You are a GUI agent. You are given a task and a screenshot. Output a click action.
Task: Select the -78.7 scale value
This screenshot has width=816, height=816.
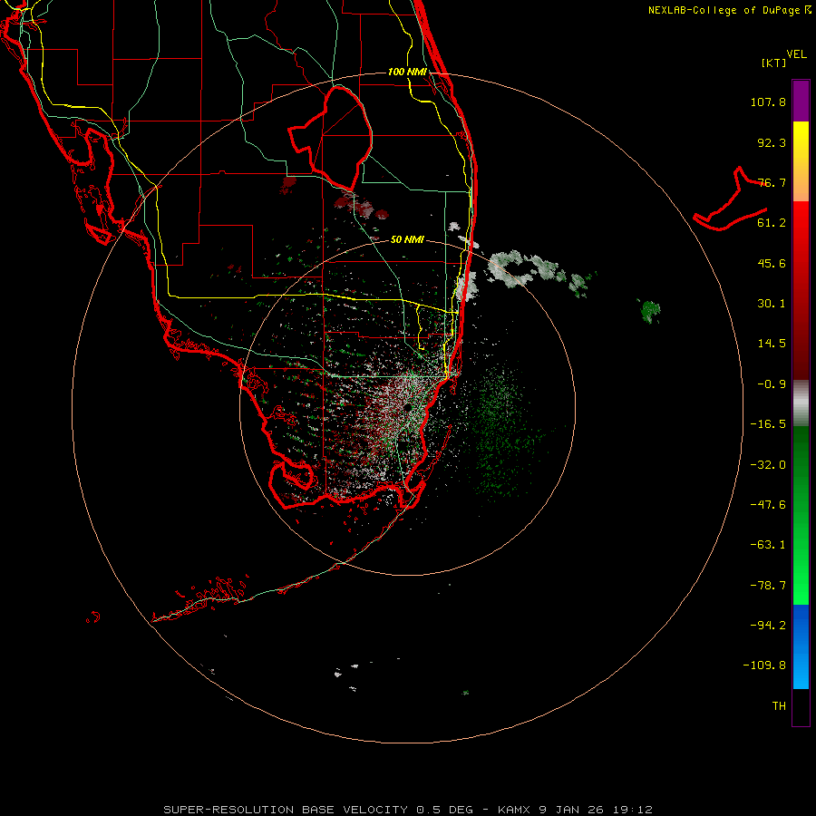pos(768,586)
